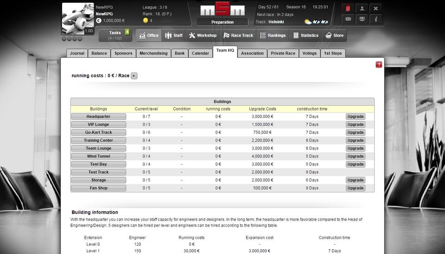Click the info 'i' icon
The width and height of the screenshot is (445, 254).
[x=376, y=19]
